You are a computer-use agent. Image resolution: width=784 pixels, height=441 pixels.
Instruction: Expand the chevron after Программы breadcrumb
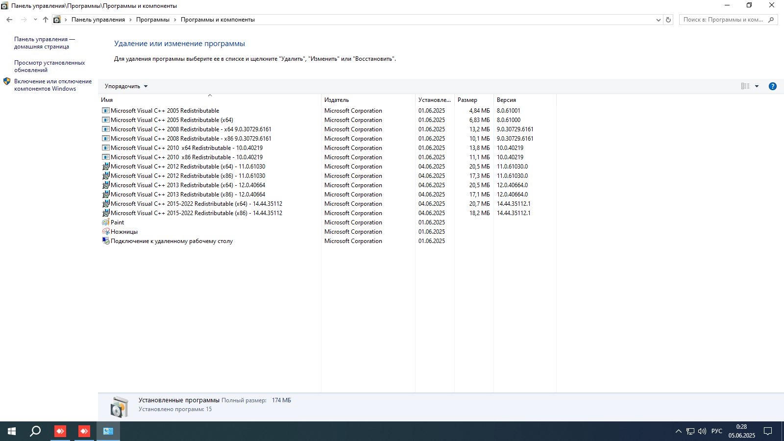click(x=175, y=20)
